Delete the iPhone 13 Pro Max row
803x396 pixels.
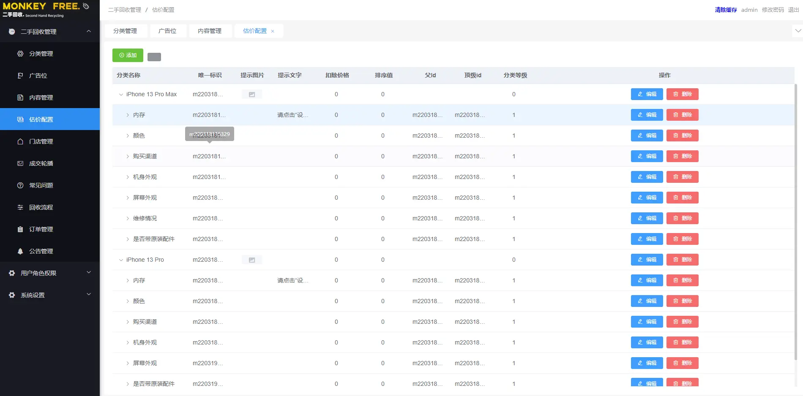(x=682, y=94)
